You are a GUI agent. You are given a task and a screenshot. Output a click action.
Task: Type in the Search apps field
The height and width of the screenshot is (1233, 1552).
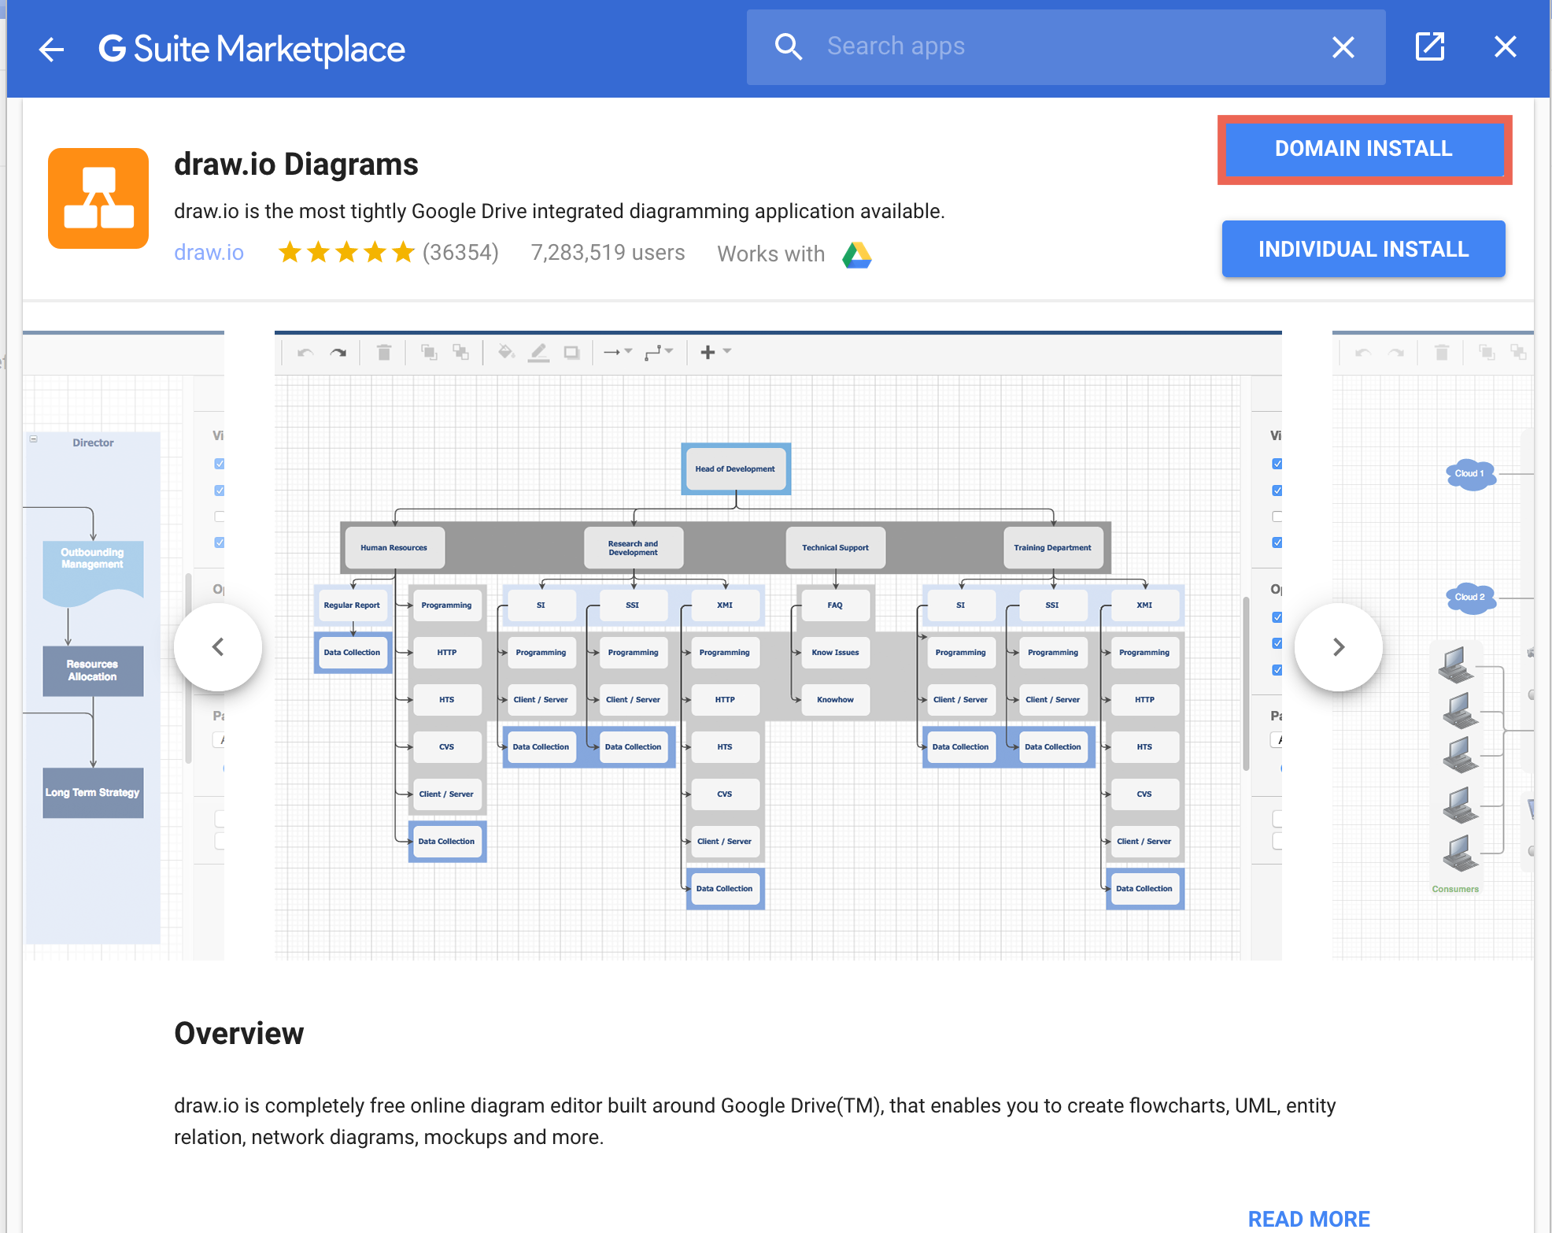(1066, 46)
